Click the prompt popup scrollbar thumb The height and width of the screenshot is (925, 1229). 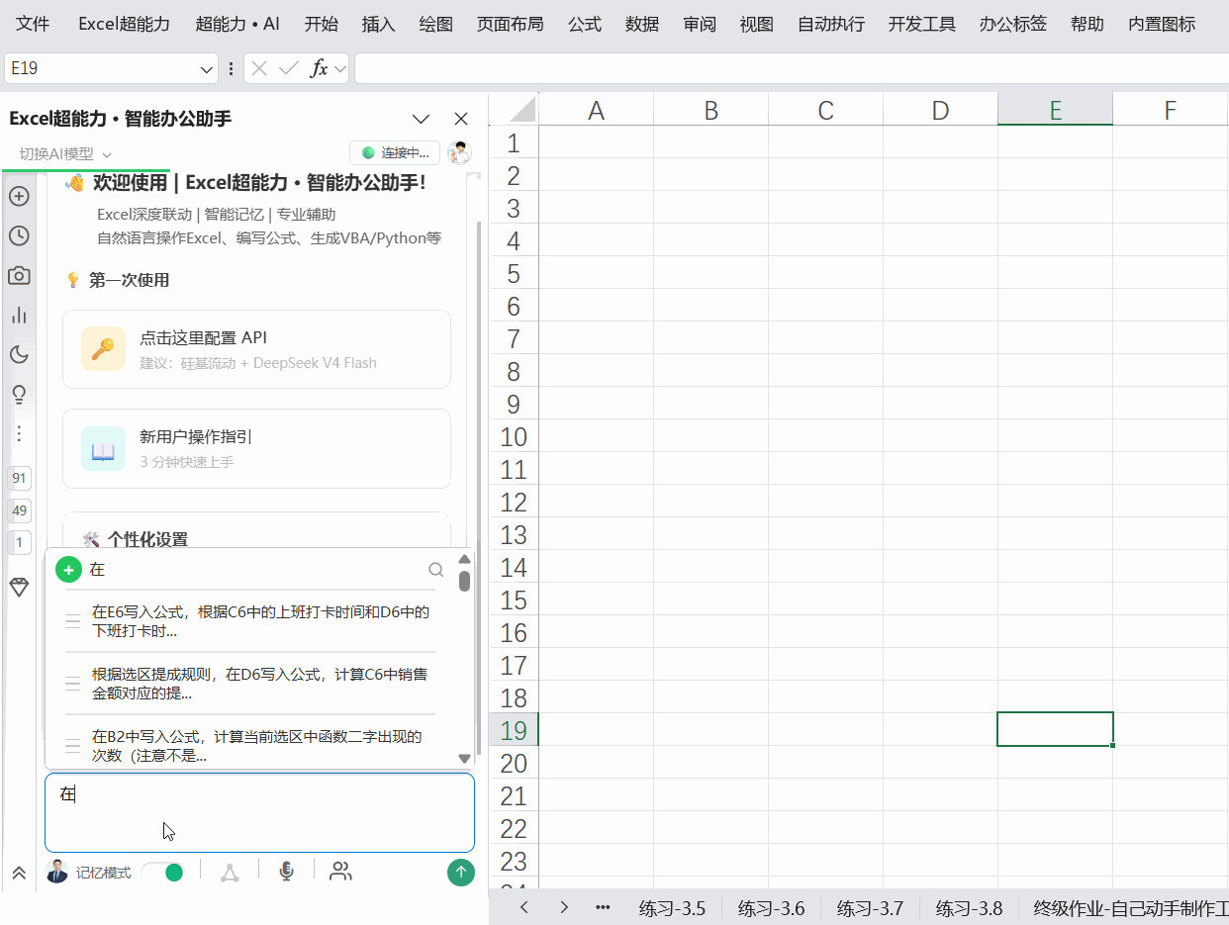click(x=464, y=580)
